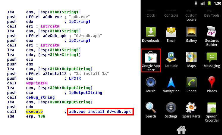
Task: Launch the Email app
Action: (171, 34)
